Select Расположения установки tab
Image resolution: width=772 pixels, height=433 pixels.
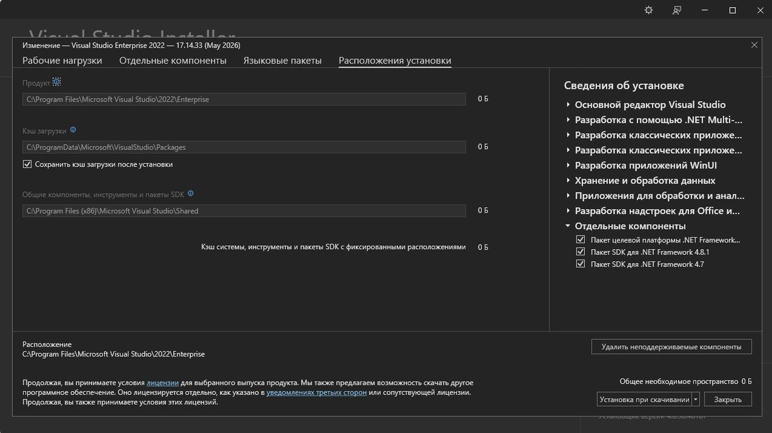(395, 60)
